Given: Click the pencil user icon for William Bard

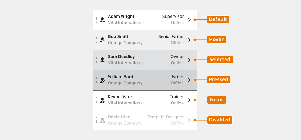Looking at the screenshot, I should (x=102, y=80).
